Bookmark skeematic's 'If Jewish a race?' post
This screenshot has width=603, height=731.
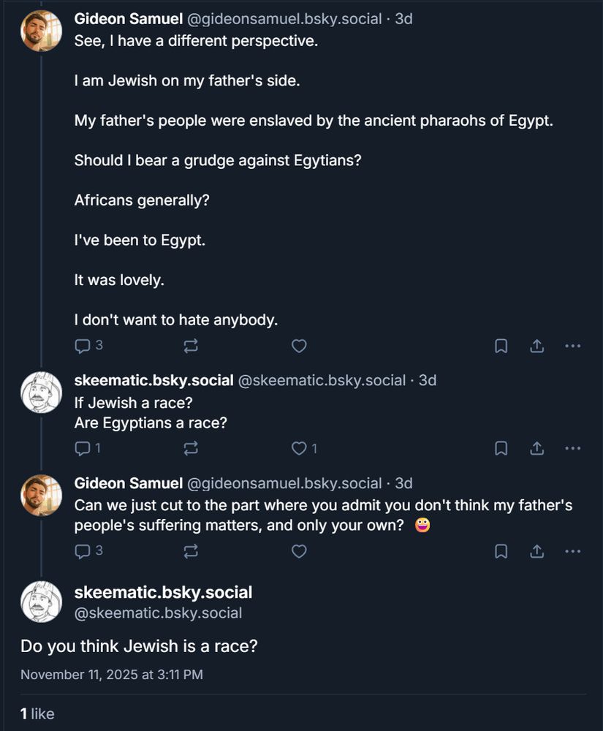pos(501,449)
